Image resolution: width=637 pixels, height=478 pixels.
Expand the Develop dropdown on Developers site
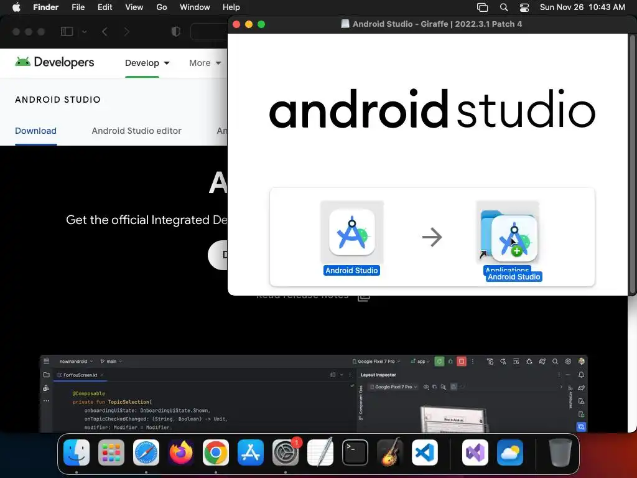point(147,63)
